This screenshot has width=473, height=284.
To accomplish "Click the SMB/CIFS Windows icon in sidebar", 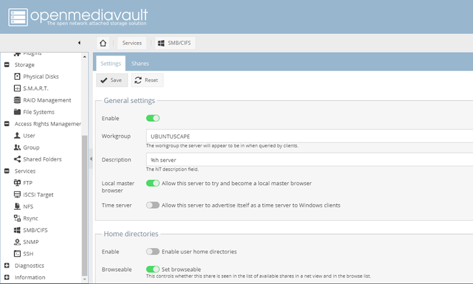I will coord(17,230).
